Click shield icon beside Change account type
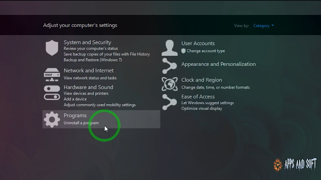The width and height of the screenshot is (321, 180). click(184, 51)
